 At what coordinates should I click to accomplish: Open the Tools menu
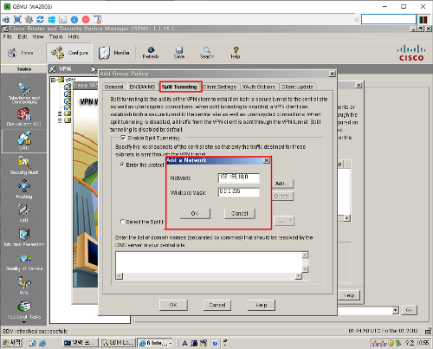click(x=55, y=36)
